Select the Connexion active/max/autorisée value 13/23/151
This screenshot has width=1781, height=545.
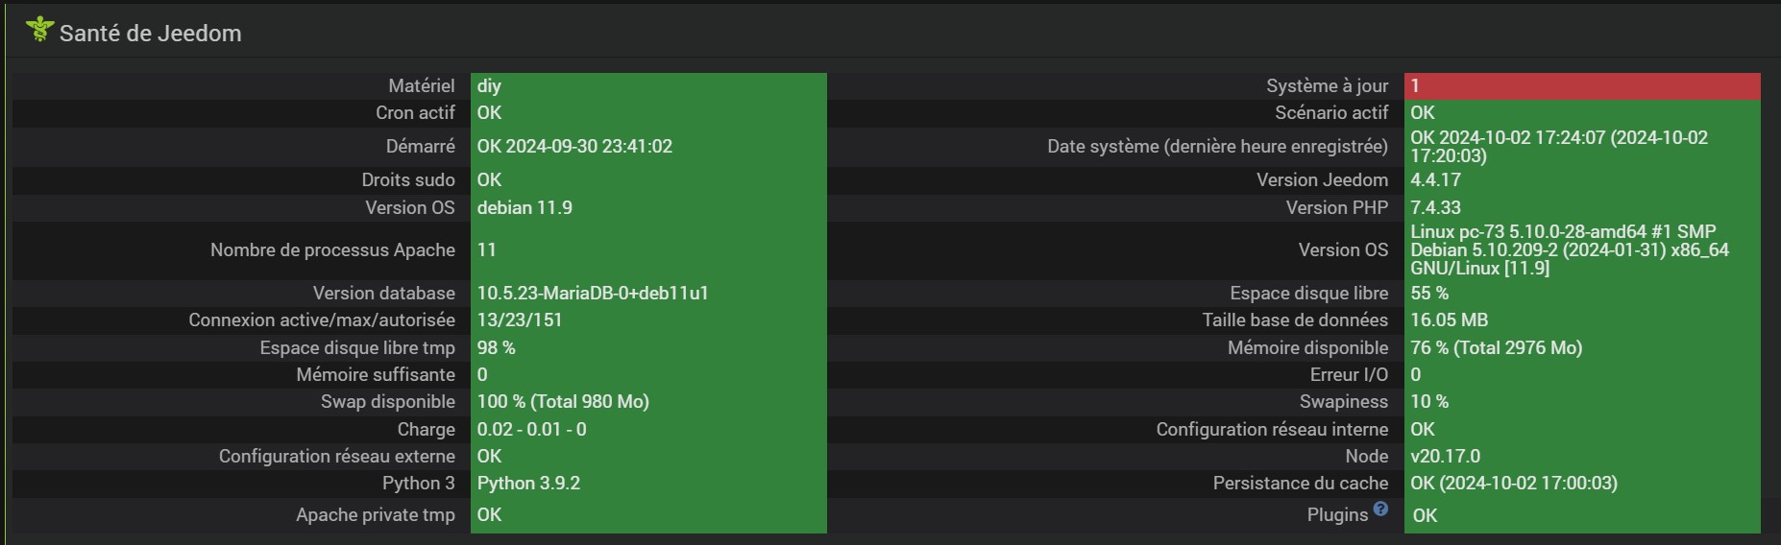520,320
